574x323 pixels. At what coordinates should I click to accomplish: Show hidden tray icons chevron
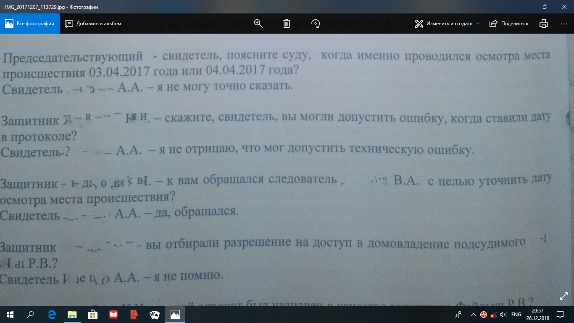click(473, 314)
